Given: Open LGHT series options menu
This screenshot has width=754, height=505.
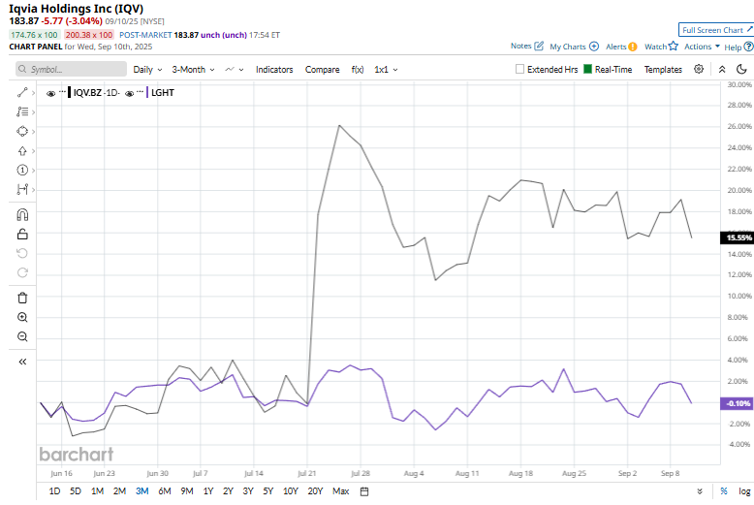Looking at the screenshot, I should coord(140,91).
